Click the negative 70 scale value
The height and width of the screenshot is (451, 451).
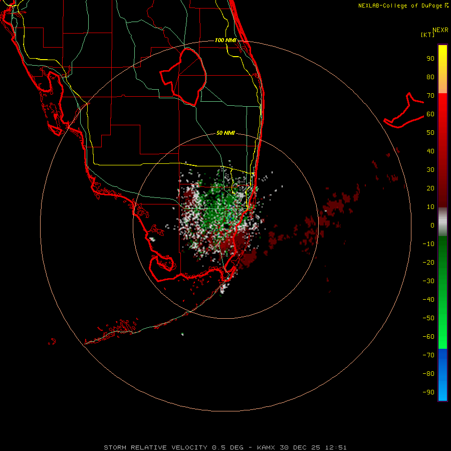[x=428, y=355]
